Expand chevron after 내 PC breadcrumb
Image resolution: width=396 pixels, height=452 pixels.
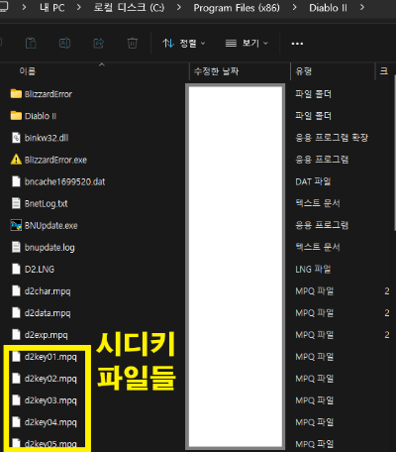pos(79,7)
